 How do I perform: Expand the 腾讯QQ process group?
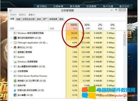(11, 47)
